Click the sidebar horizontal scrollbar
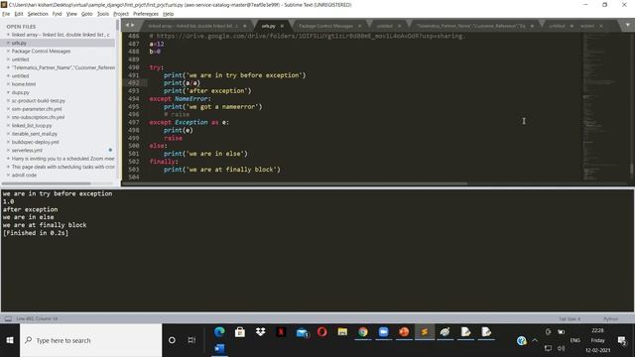Image resolution: width=635 pixels, height=357 pixels. coord(47,183)
